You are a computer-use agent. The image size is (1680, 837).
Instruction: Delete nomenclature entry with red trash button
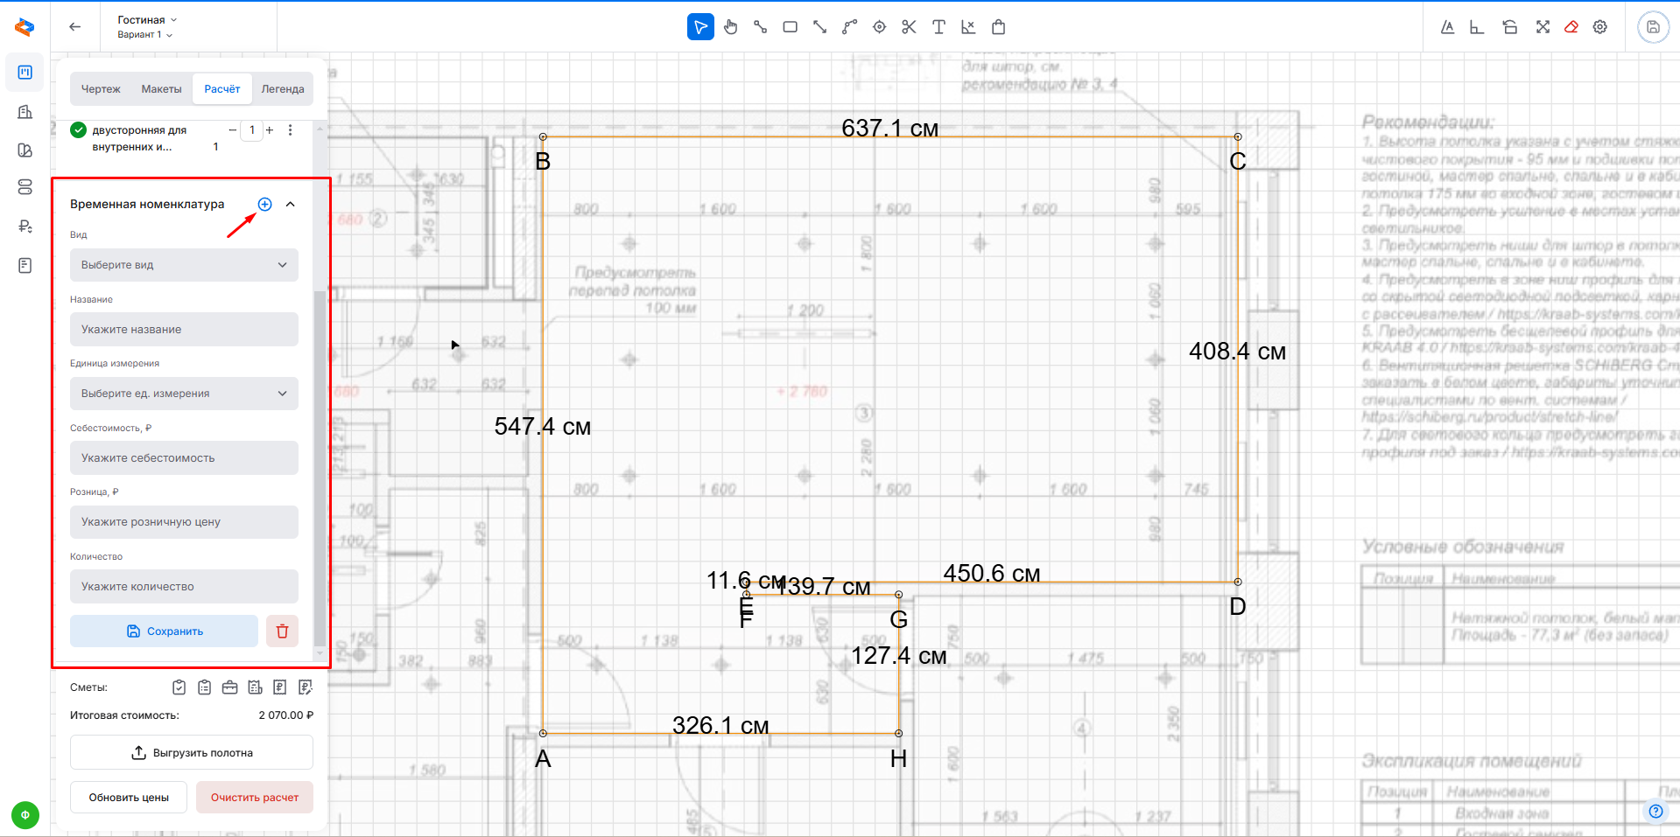[282, 631]
